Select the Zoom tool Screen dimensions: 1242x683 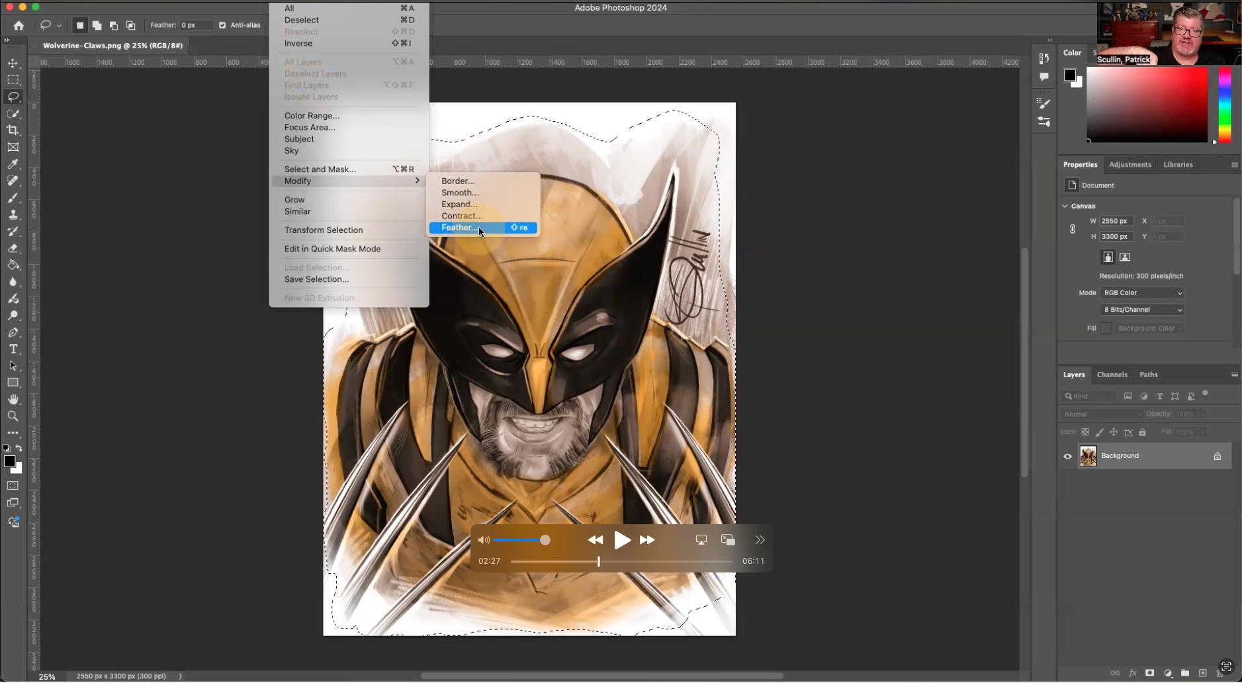click(13, 416)
